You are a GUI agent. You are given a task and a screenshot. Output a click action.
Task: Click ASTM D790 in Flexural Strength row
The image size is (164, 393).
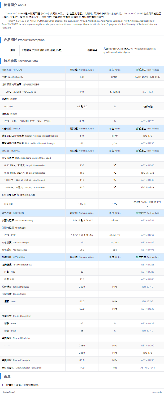pos(148,360)
